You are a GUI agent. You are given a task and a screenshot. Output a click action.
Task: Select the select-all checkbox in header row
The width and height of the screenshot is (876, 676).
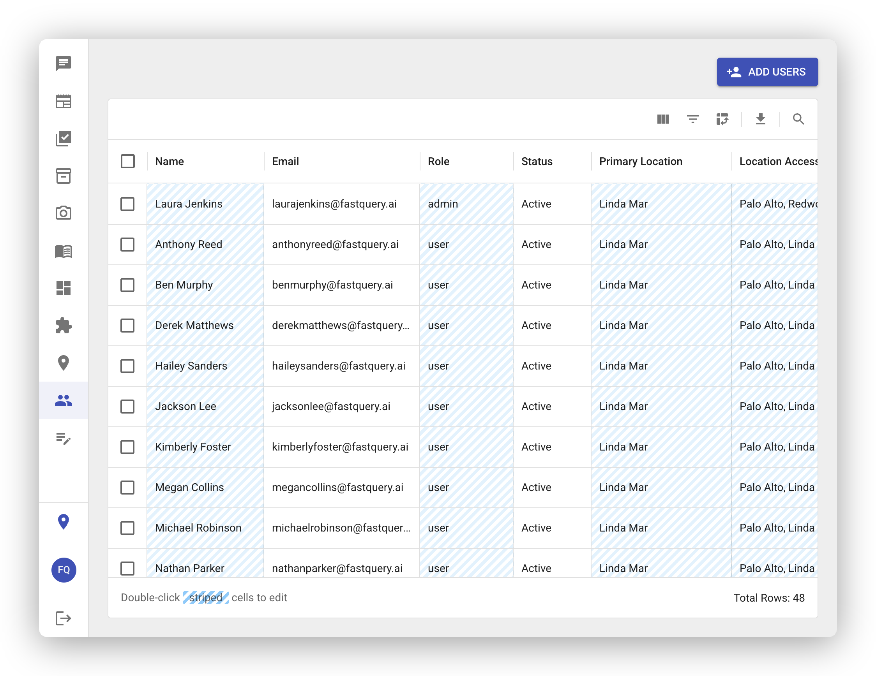click(127, 161)
